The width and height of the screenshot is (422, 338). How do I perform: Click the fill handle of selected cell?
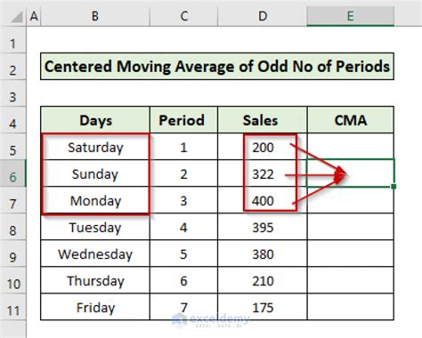pyautogui.click(x=394, y=187)
